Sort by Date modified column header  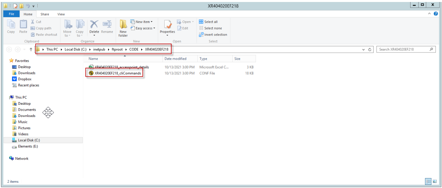pyautogui.click(x=181, y=59)
